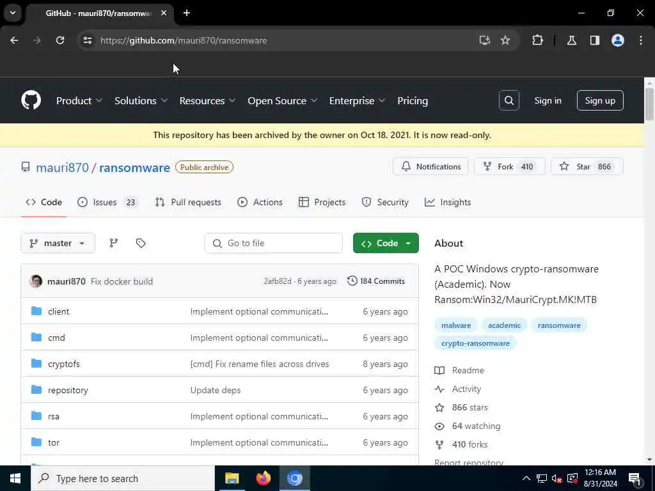The width and height of the screenshot is (655, 491).
Task: Open the Chrome profile avatar
Action: click(x=618, y=40)
